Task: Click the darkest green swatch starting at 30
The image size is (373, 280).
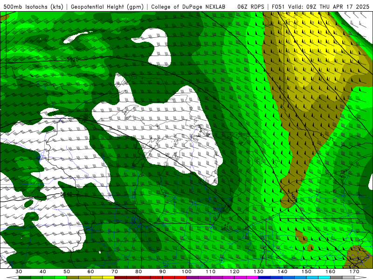Action: (x=25, y=278)
